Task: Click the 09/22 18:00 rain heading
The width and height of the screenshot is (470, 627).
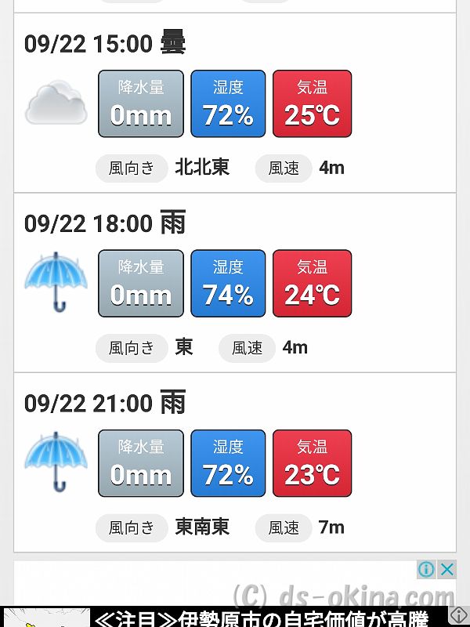Action: (x=105, y=223)
